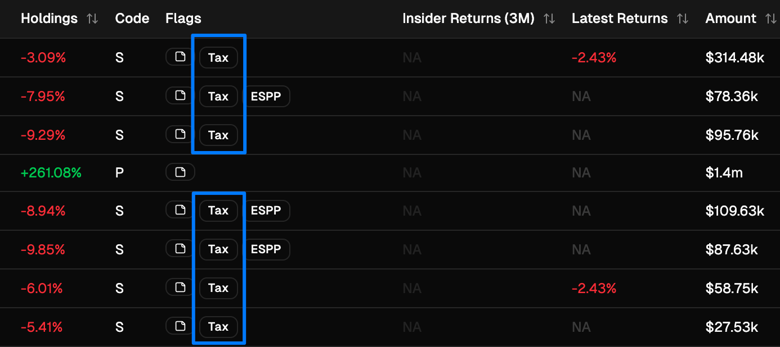Click the Flags column header
Viewport: 780px width, 347px height.
(183, 19)
